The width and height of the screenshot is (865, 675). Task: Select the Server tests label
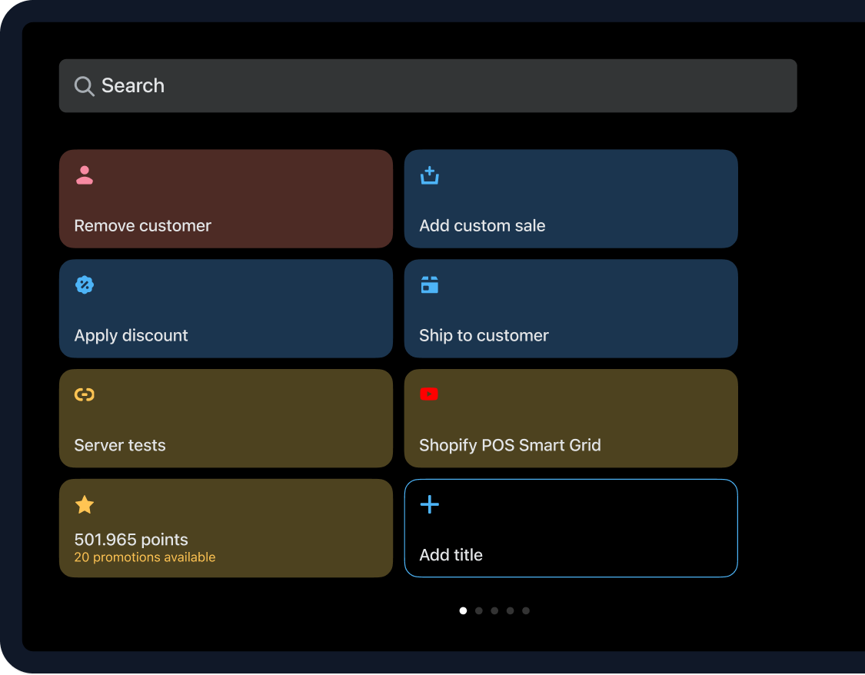120,445
